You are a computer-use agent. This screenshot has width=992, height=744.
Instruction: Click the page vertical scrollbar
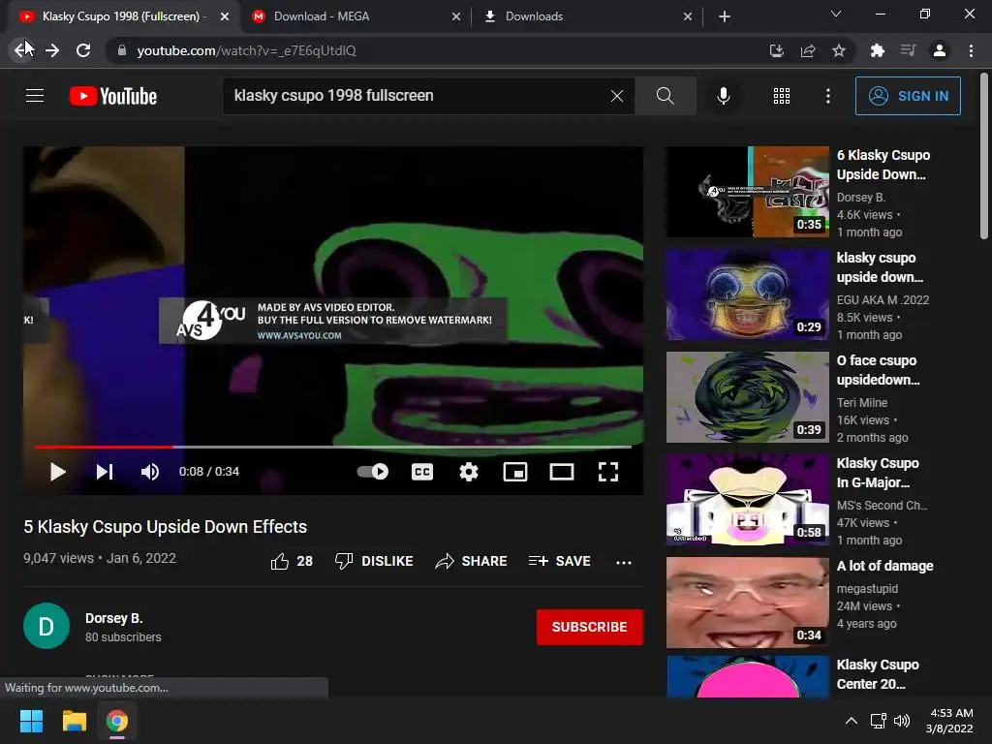point(984,157)
